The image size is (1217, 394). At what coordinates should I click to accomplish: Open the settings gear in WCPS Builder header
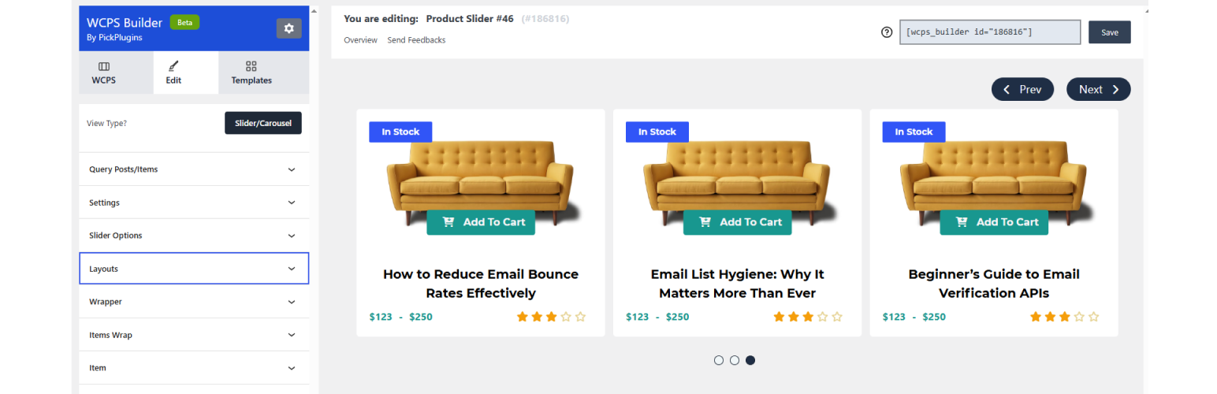[288, 28]
